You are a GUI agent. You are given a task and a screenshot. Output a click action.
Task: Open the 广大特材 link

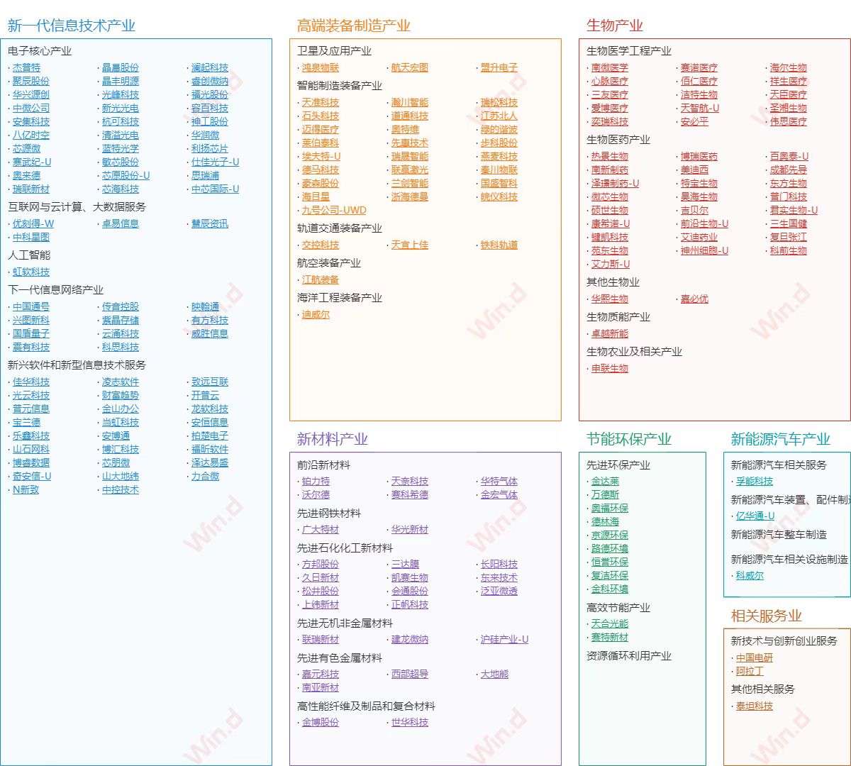pos(321,530)
